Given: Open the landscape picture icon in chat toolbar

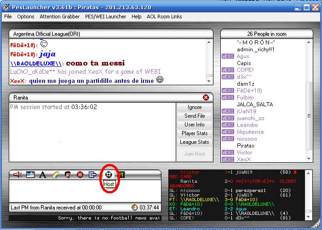Looking at the screenshot, I should click(30, 175).
